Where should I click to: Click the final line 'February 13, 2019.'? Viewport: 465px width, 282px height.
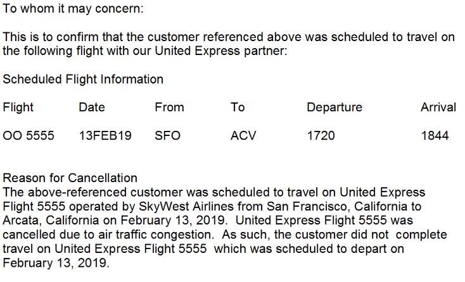[x=55, y=262]
